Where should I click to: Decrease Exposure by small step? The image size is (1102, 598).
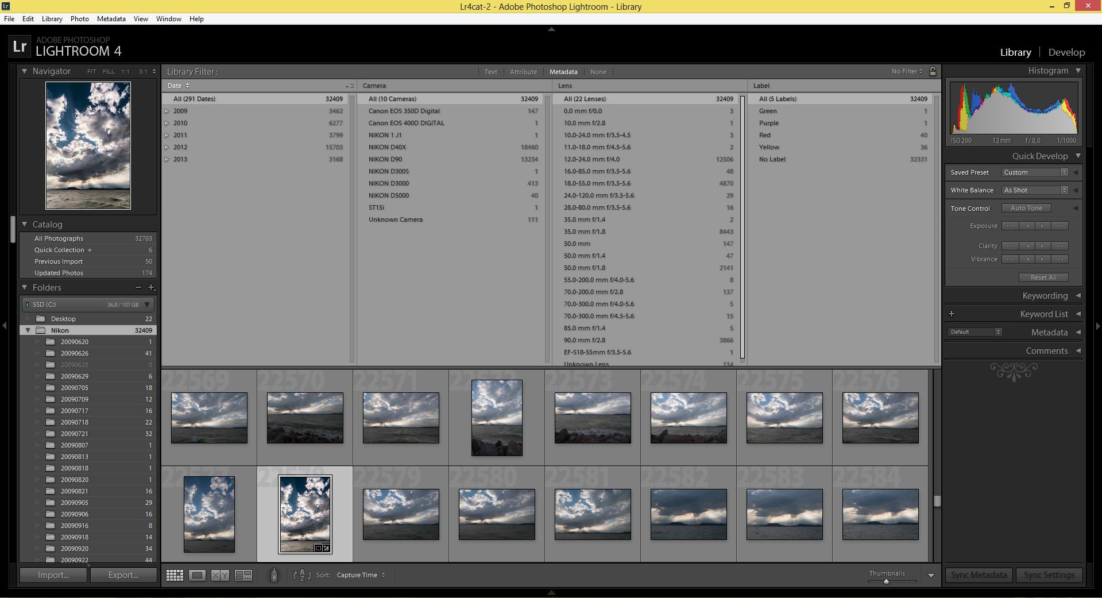click(x=1027, y=226)
